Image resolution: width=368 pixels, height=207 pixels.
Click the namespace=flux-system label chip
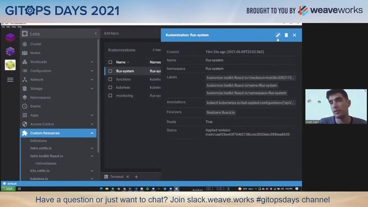(247, 93)
